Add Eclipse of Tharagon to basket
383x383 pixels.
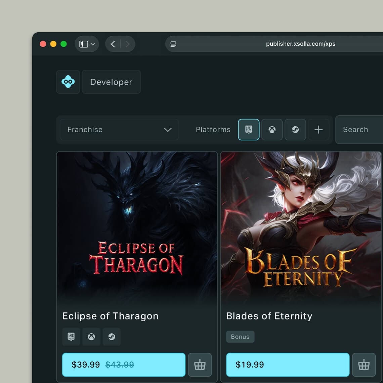point(200,365)
